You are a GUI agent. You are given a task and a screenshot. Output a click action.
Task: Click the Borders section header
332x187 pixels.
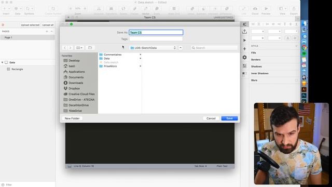(x=256, y=60)
